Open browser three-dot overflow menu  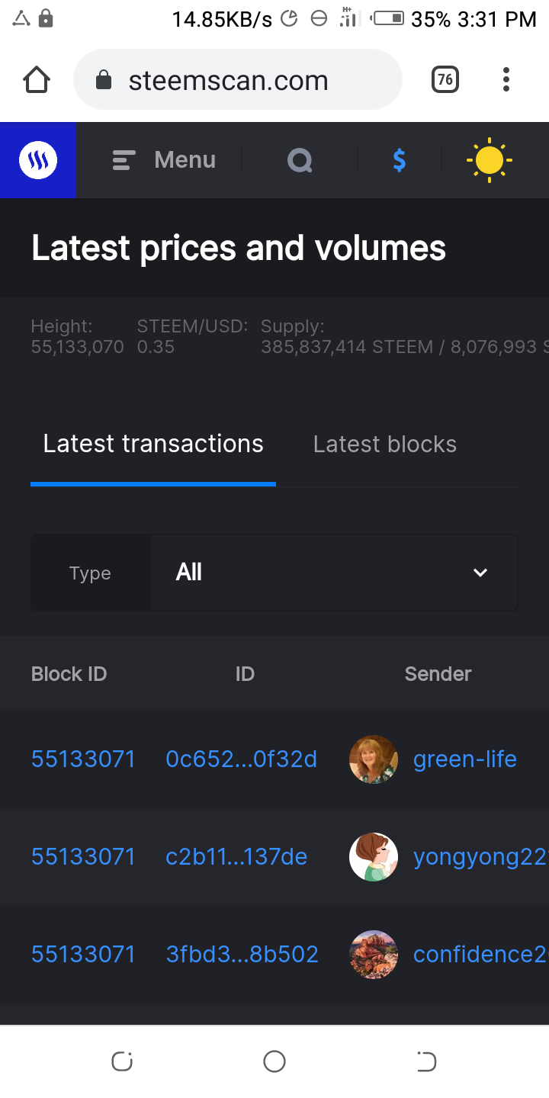click(x=506, y=79)
